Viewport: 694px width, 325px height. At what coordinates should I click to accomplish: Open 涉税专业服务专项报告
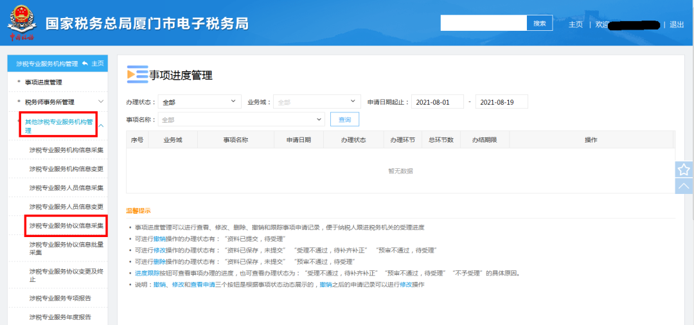pos(60,299)
